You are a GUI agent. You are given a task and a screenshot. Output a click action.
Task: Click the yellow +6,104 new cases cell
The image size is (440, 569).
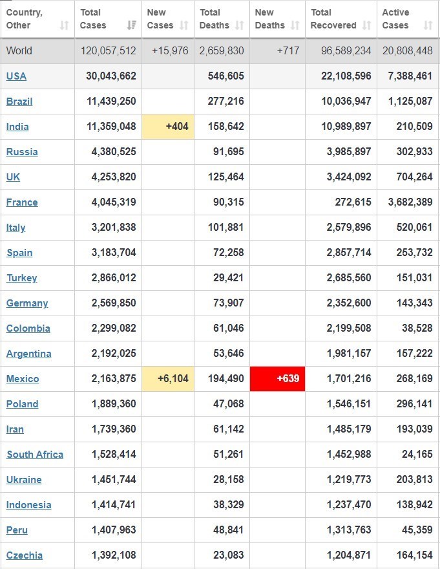[168, 379]
